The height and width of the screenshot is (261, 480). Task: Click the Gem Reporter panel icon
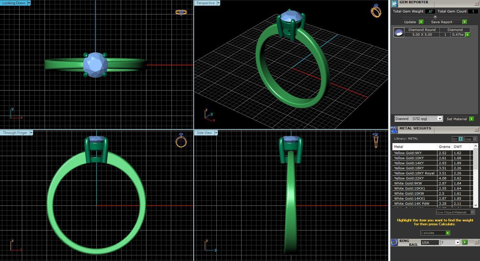click(x=394, y=4)
